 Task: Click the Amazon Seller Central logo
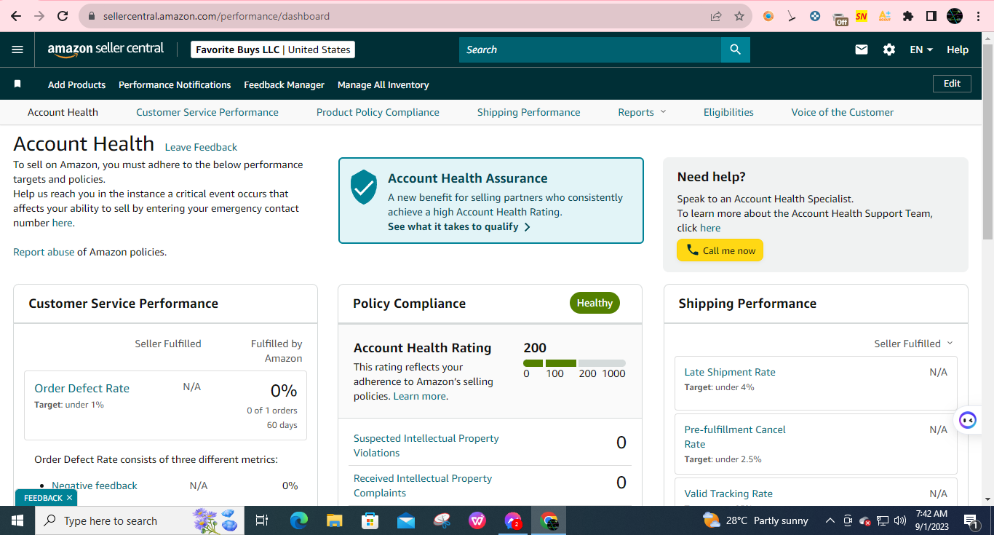tap(106, 49)
